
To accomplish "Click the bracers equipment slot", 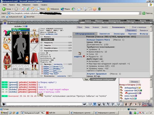I will (x=7, y=40).
